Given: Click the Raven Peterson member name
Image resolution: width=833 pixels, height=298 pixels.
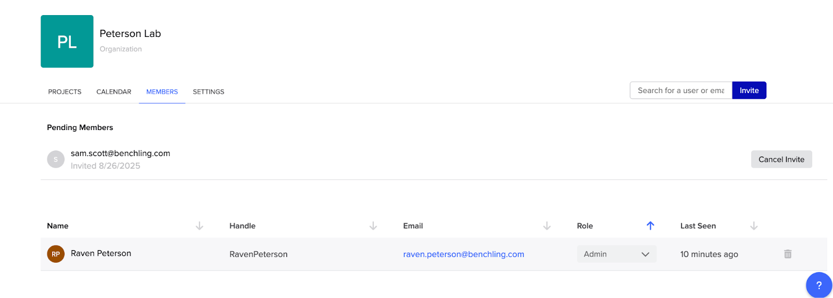Looking at the screenshot, I should click(x=101, y=253).
